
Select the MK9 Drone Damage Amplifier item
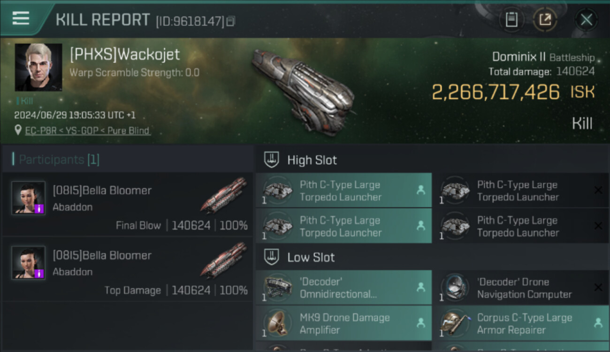343,323
